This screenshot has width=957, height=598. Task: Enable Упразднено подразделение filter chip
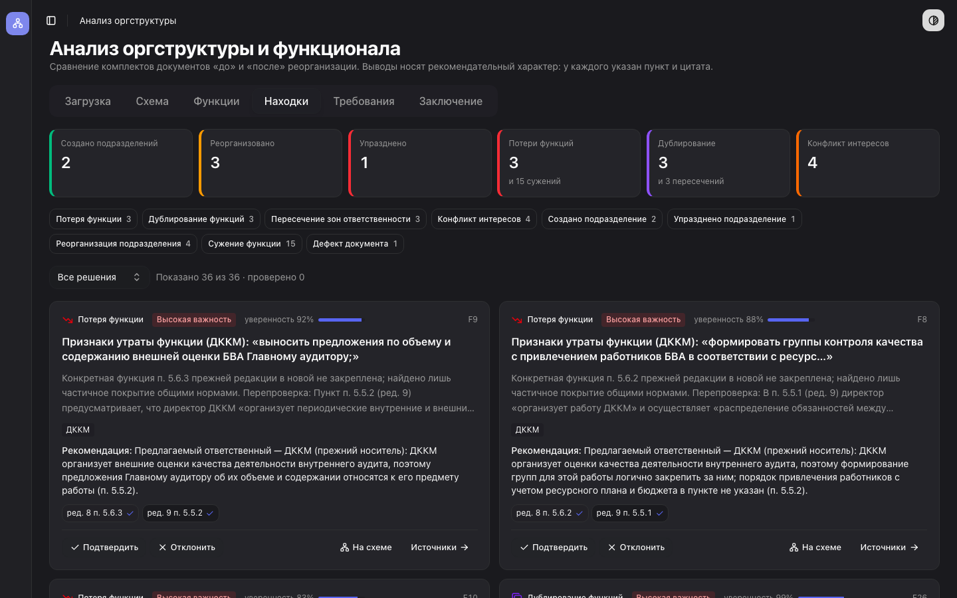(x=734, y=219)
